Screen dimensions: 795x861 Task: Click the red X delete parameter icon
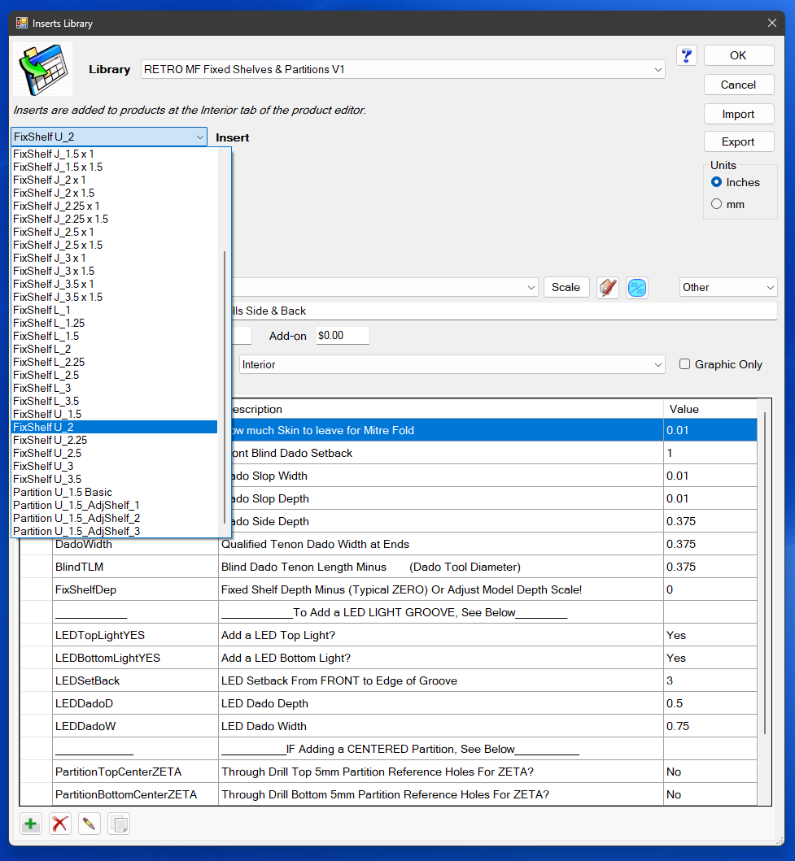click(59, 824)
